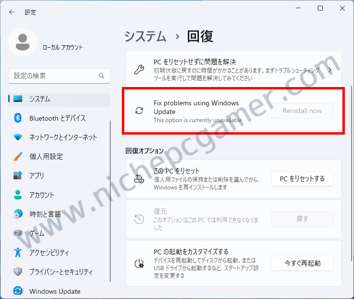Screen dimensions: 354x299
Task: Click the この PC をリセット title text
Action: tap(177, 171)
